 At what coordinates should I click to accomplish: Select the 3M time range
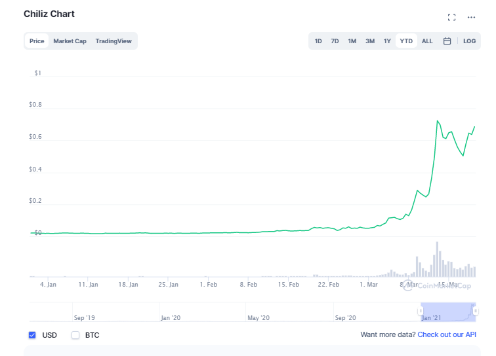(x=370, y=41)
